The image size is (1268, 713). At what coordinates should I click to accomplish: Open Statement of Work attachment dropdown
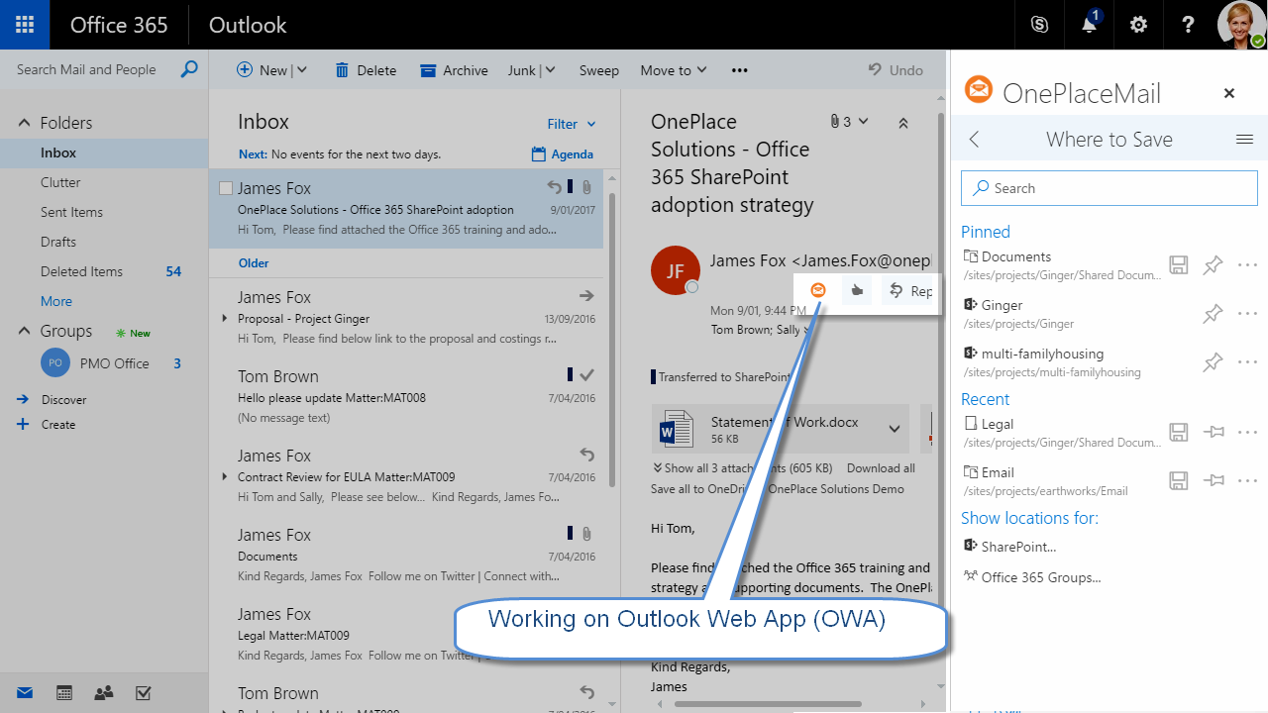coord(895,430)
